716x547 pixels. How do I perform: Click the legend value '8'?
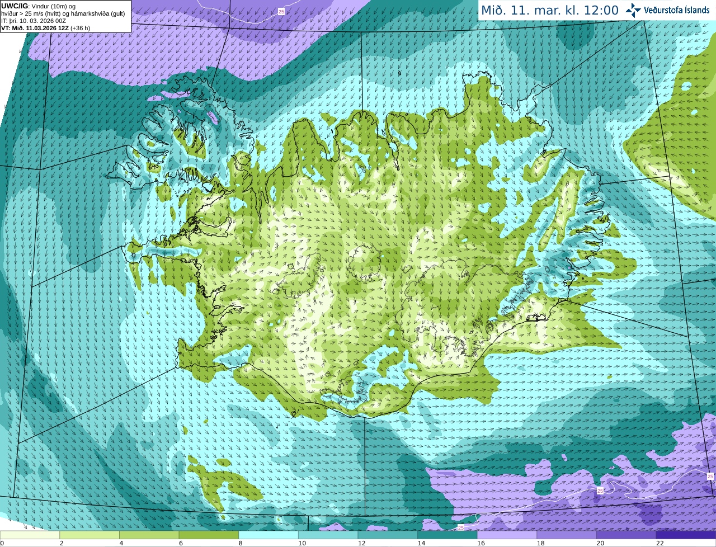point(241,543)
